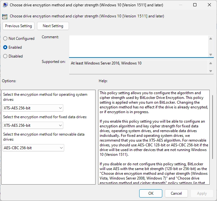
Task: Maximize the policy settings window
Action: pos(195,5)
